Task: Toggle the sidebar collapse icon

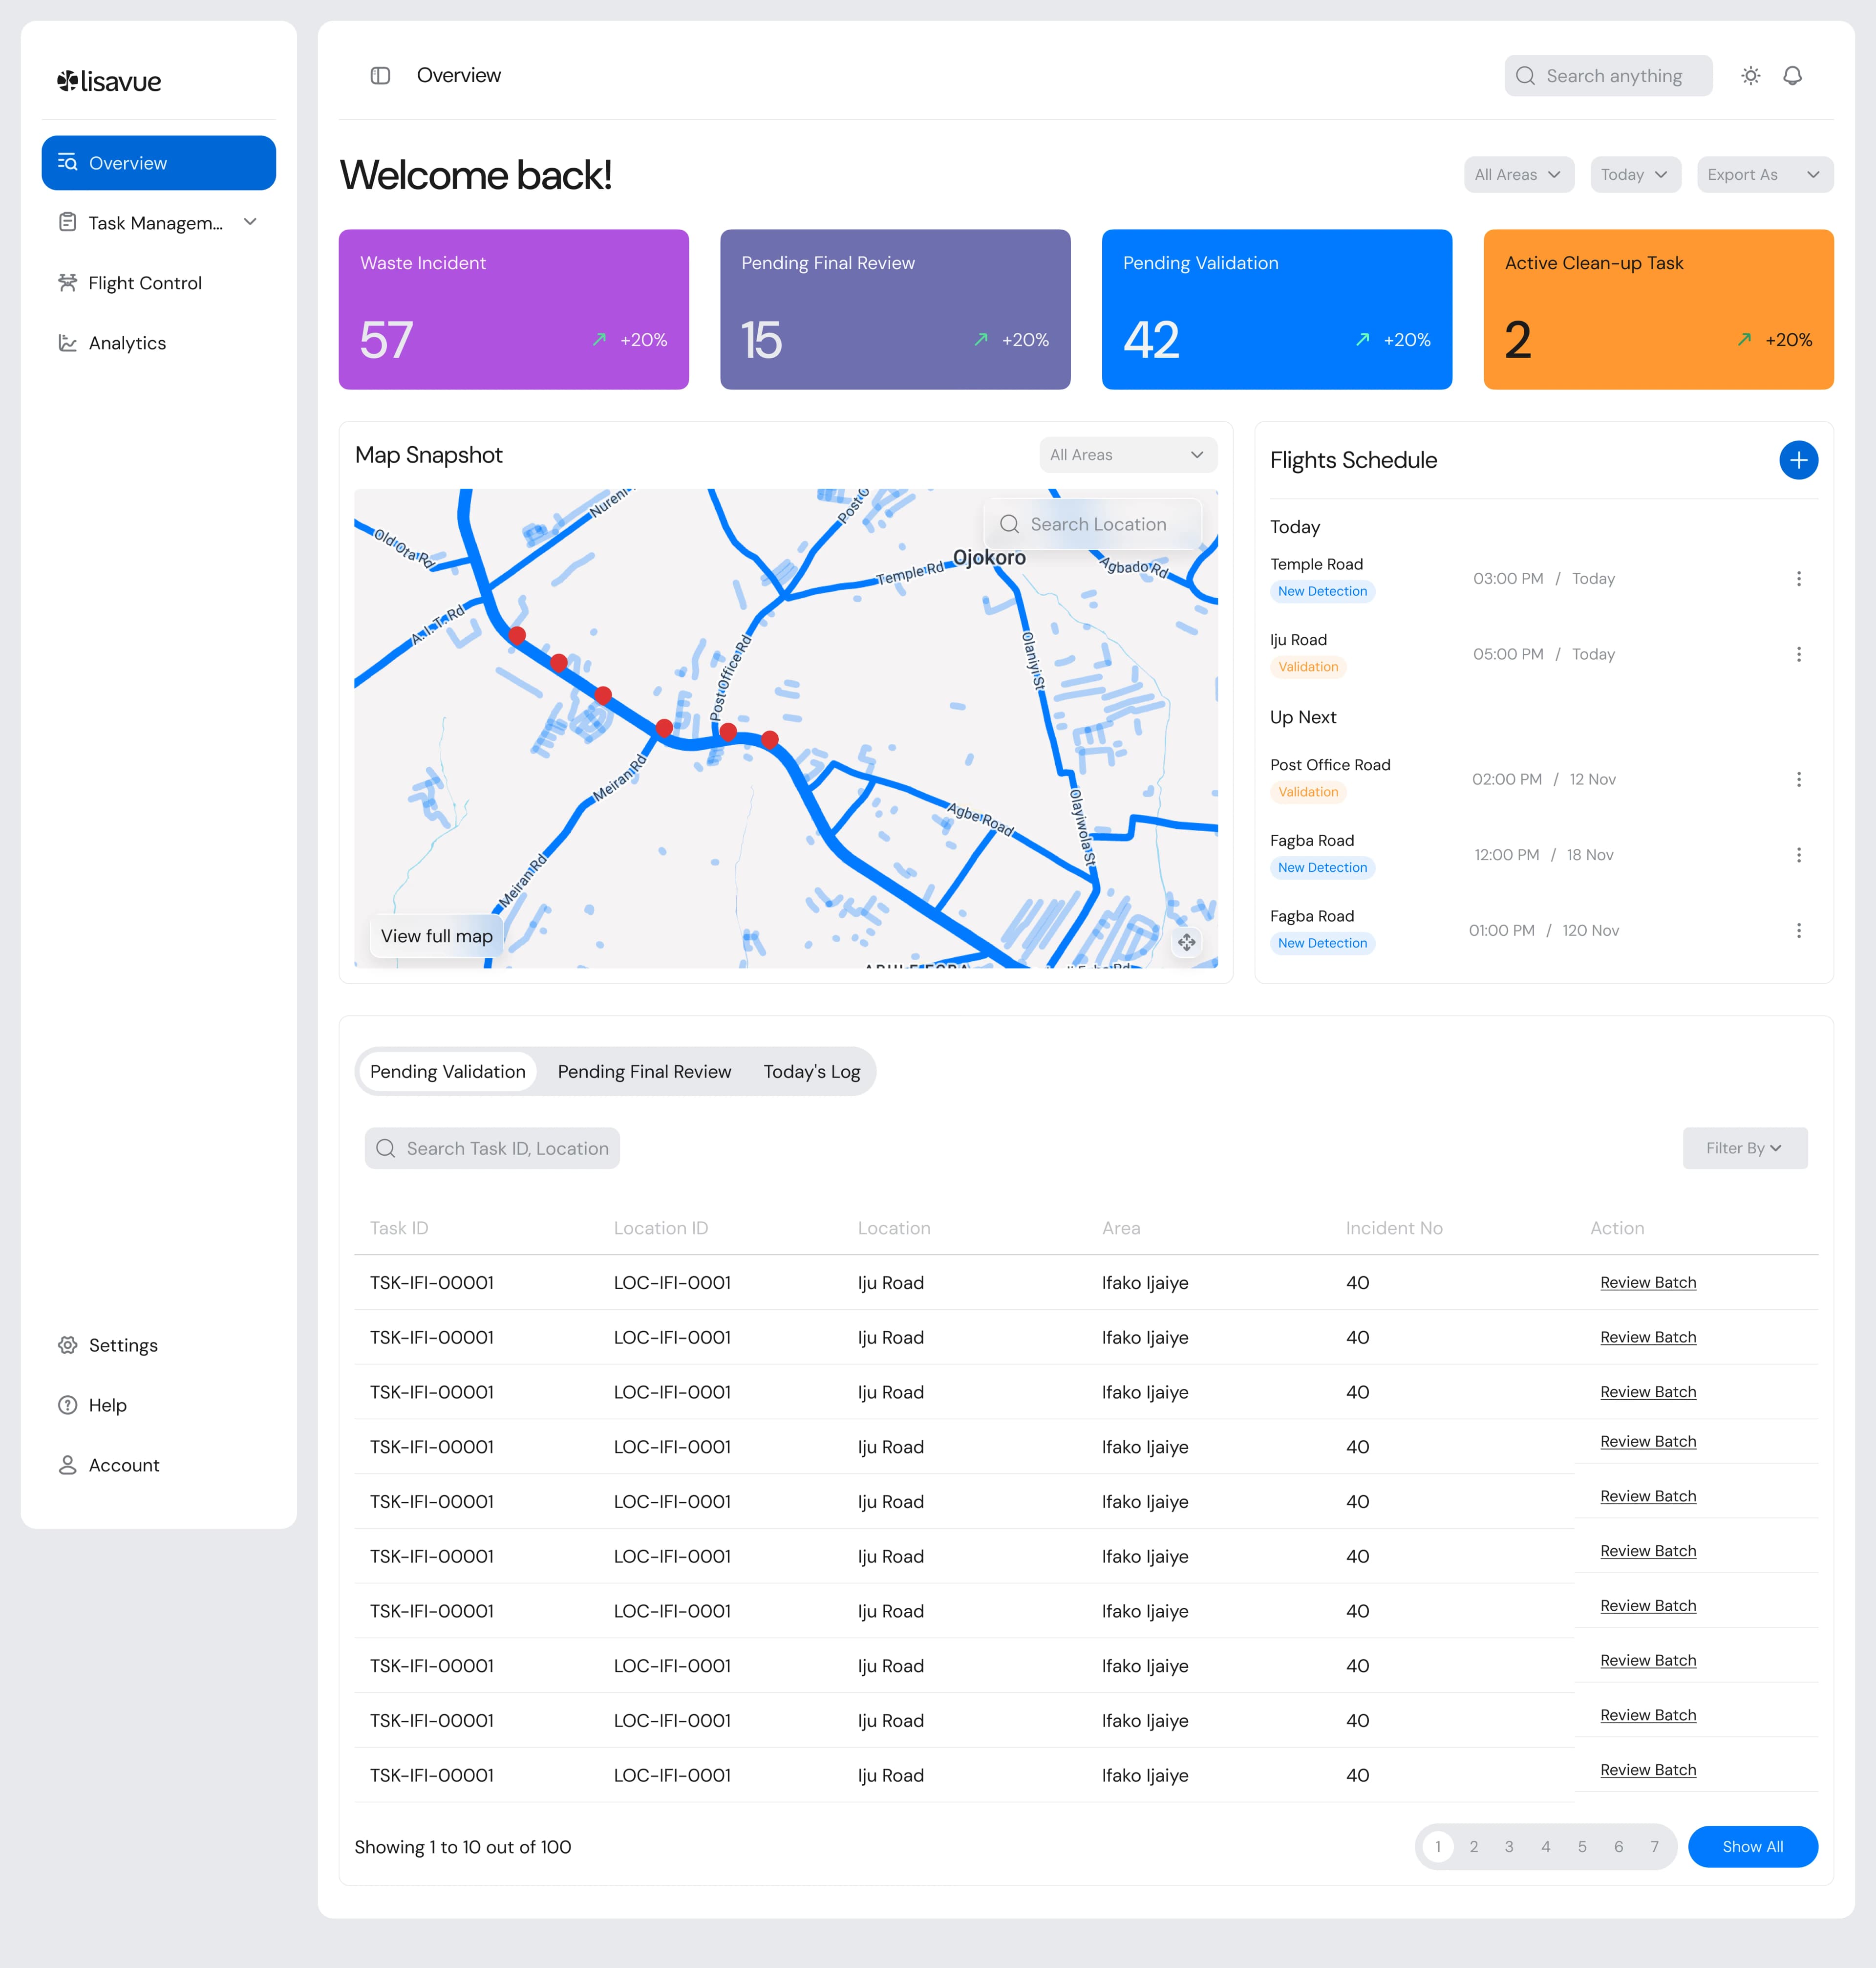Action: click(380, 76)
